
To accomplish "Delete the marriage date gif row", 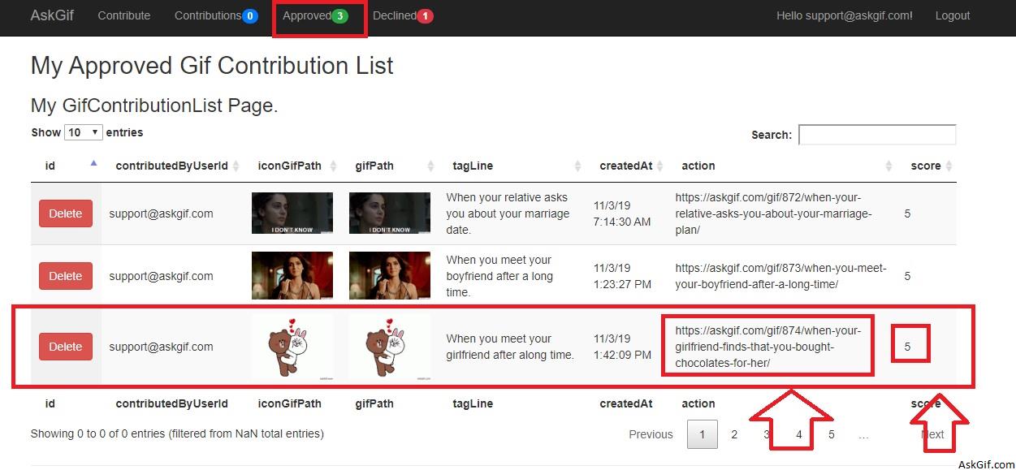I will [66, 213].
